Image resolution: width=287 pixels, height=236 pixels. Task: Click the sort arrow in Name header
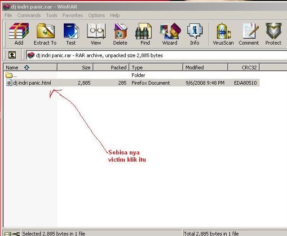click(x=26, y=68)
